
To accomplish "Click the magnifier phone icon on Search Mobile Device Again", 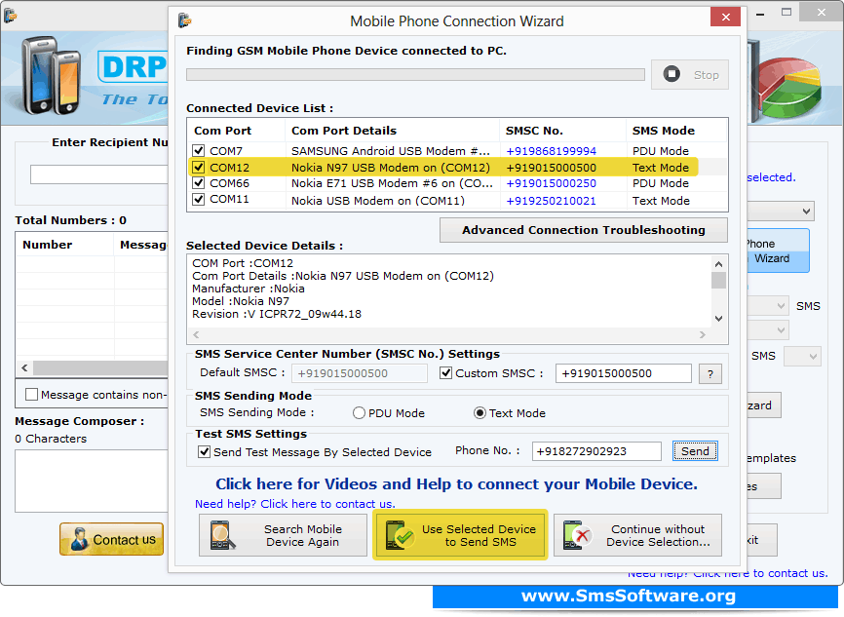I will click(x=223, y=535).
